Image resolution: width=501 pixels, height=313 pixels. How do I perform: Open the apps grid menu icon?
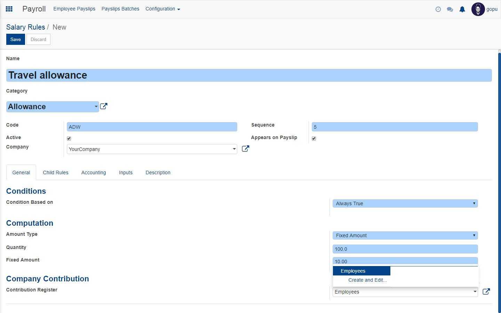click(x=9, y=9)
